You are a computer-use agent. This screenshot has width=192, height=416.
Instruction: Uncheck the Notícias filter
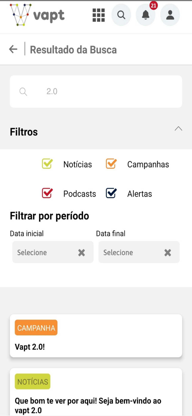pyautogui.click(x=47, y=164)
